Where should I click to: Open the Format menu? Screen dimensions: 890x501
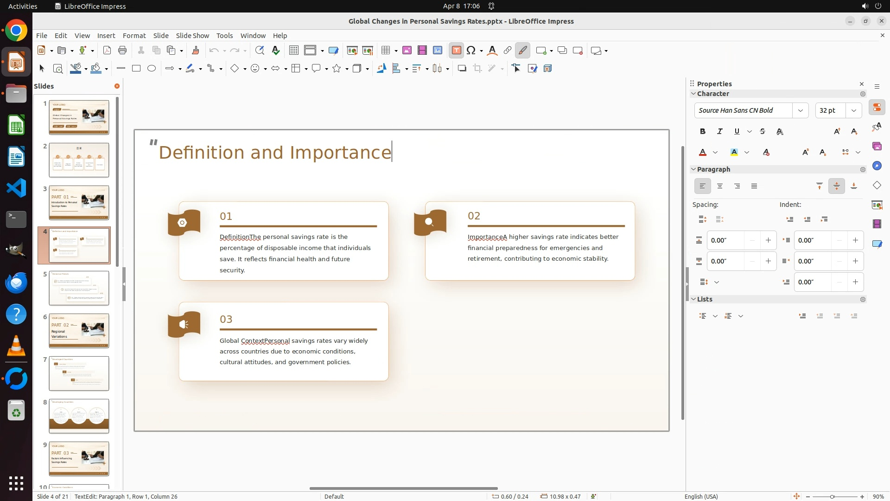(134, 36)
